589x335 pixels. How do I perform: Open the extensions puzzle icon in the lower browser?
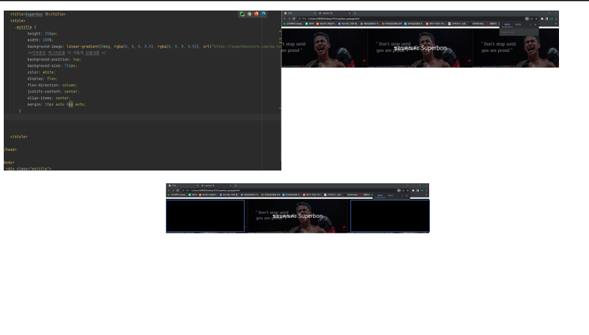(x=413, y=190)
